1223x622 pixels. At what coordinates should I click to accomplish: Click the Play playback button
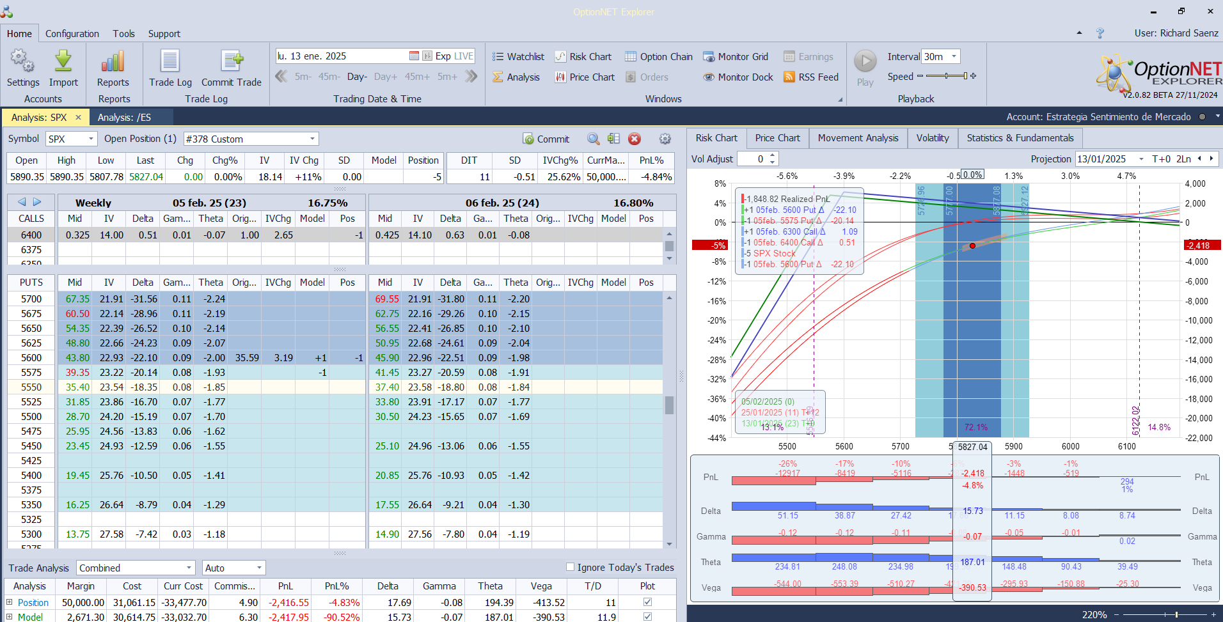click(x=865, y=61)
